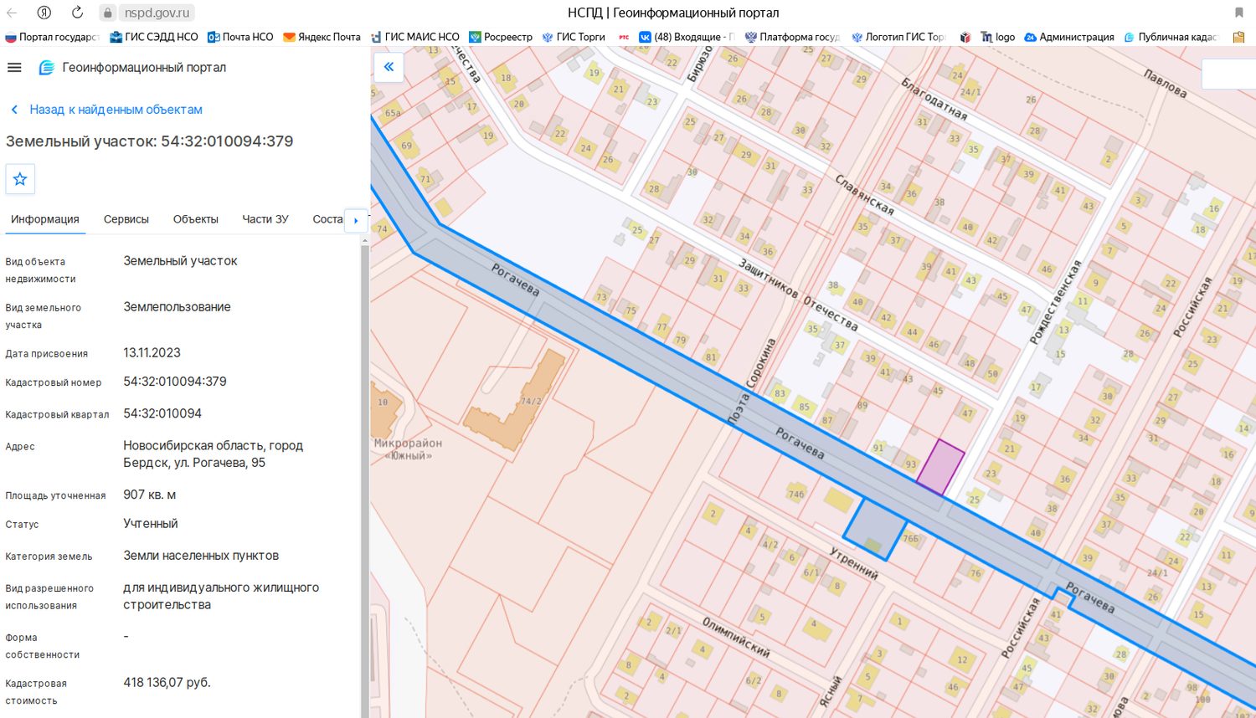Open the ГИС Торги bookmark
The width and height of the screenshot is (1256, 718).
pos(574,37)
